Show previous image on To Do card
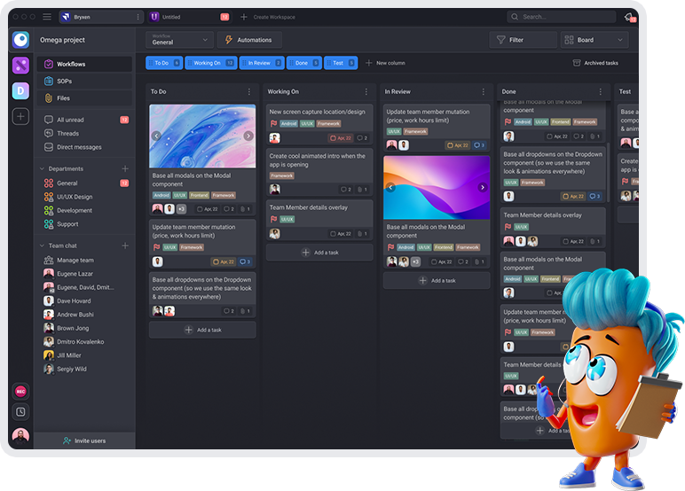This screenshot has height=491, width=685. tap(156, 136)
